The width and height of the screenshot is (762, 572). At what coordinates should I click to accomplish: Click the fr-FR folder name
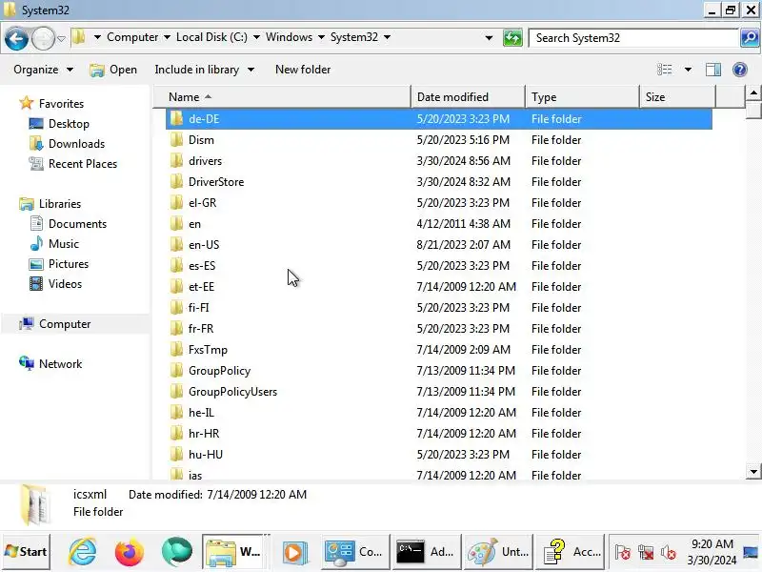pyautogui.click(x=201, y=328)
